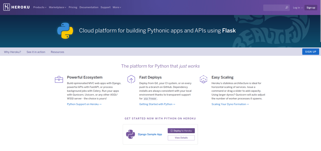Image resolution: width=321 pixels, height=151 pixels.
Task: Click the View Details button
Action: 181,138
